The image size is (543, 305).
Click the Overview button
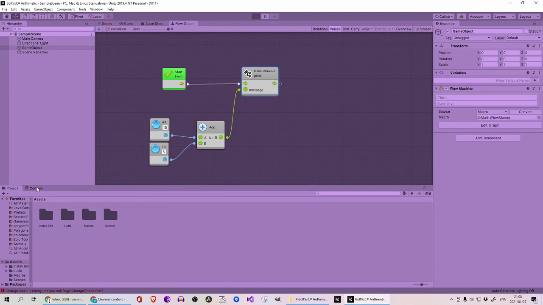[403, 29]
